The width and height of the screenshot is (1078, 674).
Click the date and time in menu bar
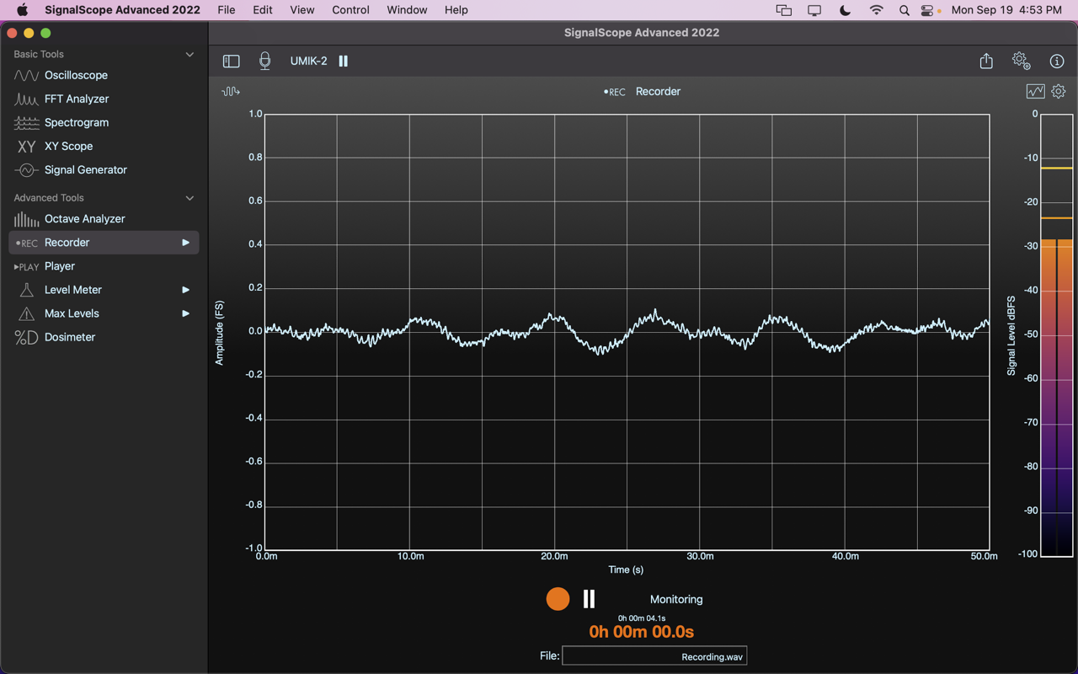[x=1006, y=10]
